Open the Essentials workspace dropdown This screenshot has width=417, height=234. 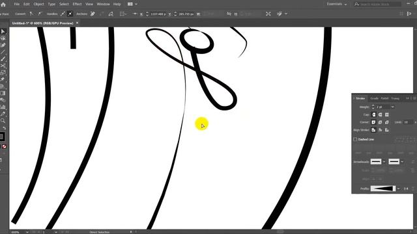click(337, 5)
